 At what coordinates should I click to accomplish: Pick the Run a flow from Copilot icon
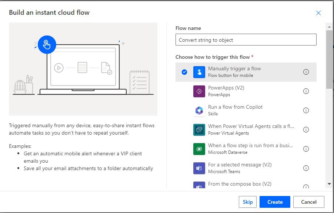tap(199, 111)
